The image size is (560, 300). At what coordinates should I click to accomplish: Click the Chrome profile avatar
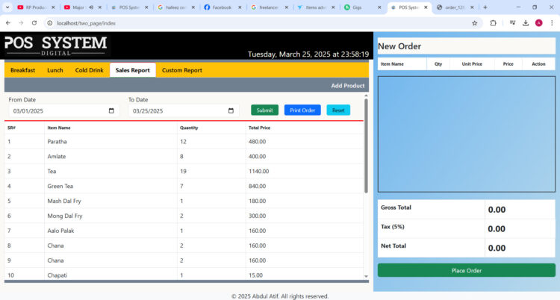click(x=538, y=23)
